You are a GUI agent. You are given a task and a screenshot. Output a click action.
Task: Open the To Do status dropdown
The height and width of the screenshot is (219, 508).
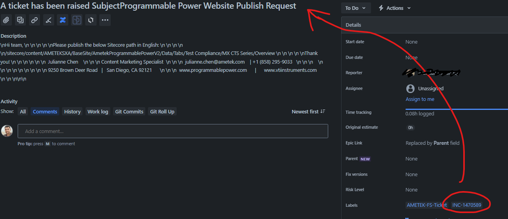(355, 8)
